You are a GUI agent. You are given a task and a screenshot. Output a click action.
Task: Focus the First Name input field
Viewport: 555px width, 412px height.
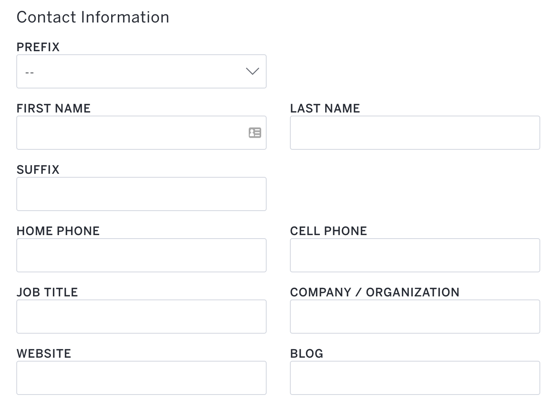tap(141, 133)
